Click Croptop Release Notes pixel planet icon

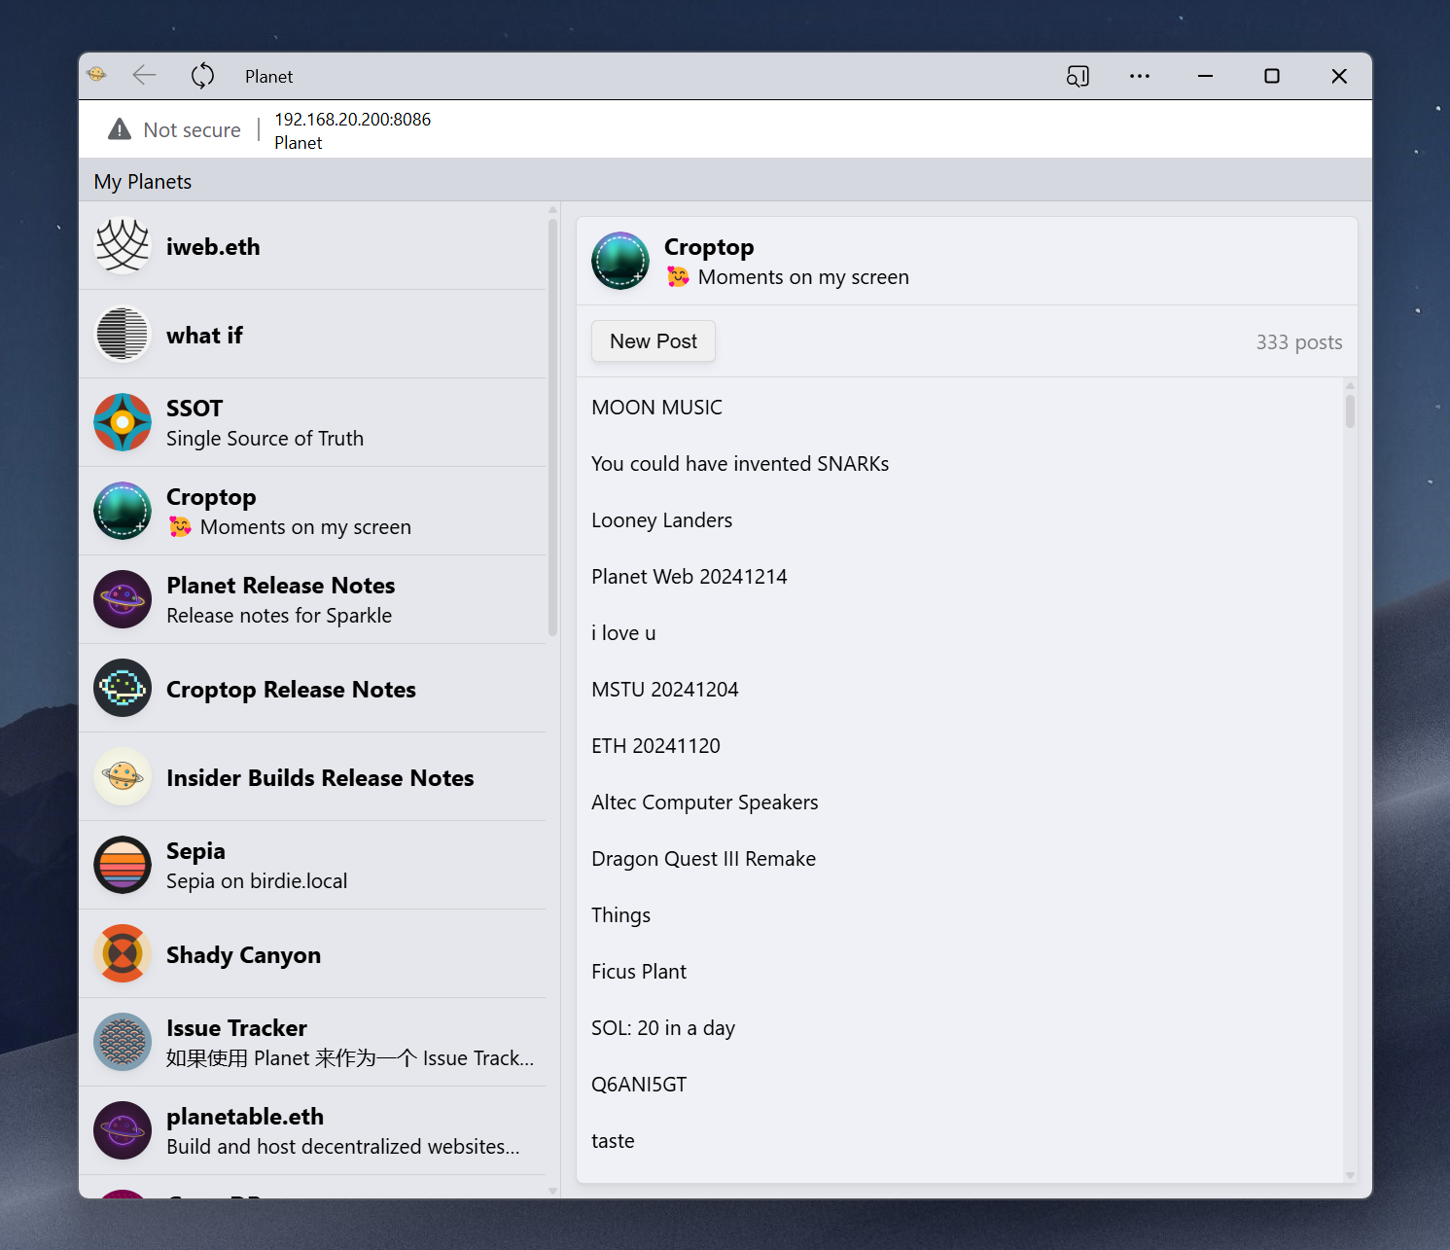[x=123, y=689]
